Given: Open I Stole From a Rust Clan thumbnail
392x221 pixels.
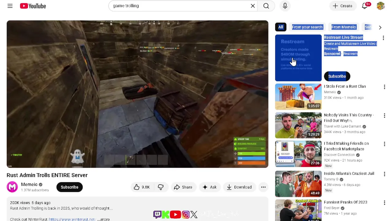Looking at the screenshot, I should click(298, 97).
